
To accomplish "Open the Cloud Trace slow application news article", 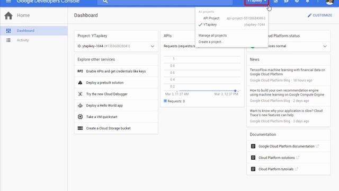I will point(286,113).
